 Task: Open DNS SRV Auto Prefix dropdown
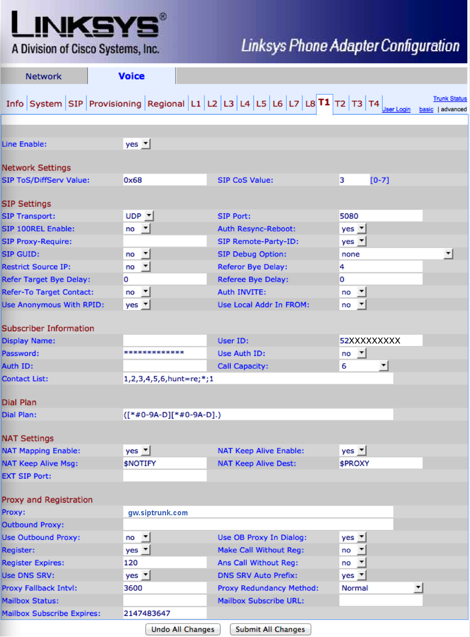[x=354, y=575]
